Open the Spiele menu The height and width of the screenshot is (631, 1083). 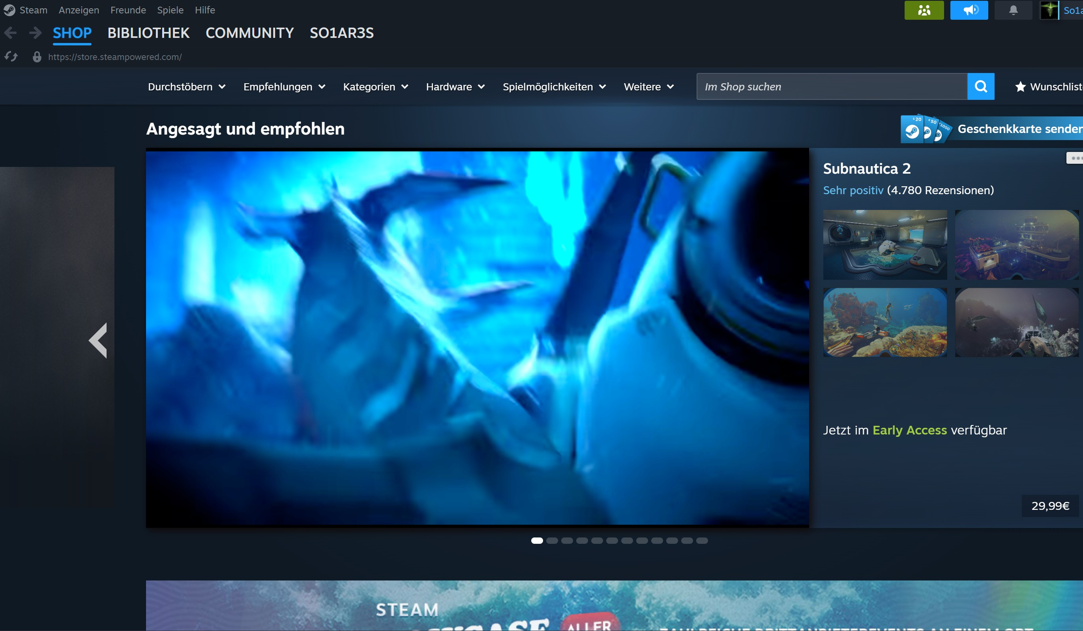click(170, 10)
